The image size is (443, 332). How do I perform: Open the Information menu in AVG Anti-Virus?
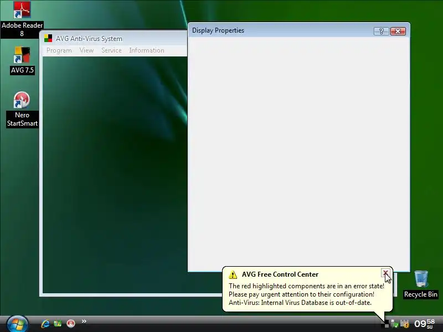[147, 50]
